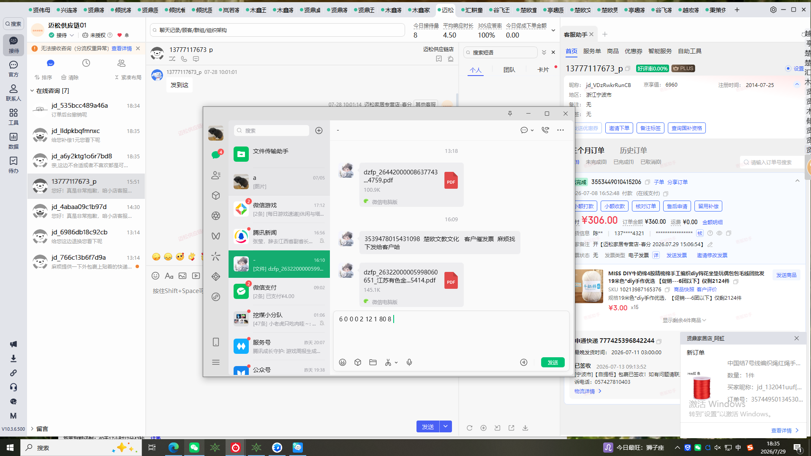Click WeChat voice input microphone icon

coord(409,362)
